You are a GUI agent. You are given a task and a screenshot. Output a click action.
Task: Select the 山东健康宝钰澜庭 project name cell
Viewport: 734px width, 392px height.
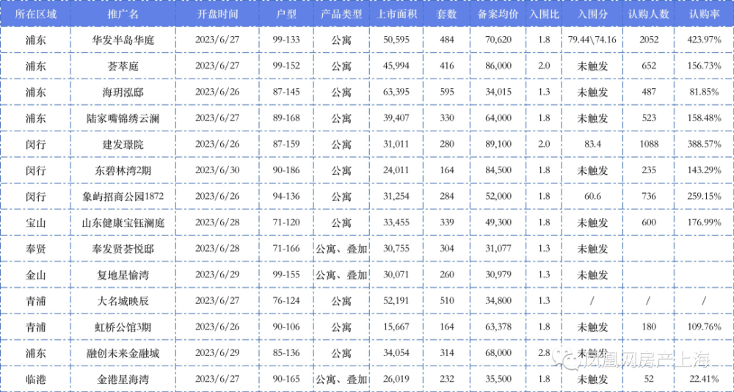123,223
